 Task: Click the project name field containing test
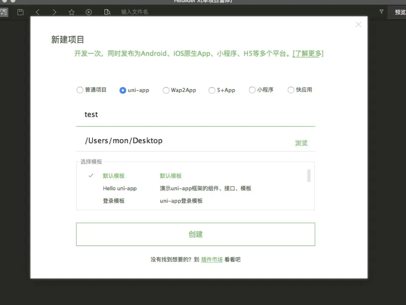pos(195,115)
